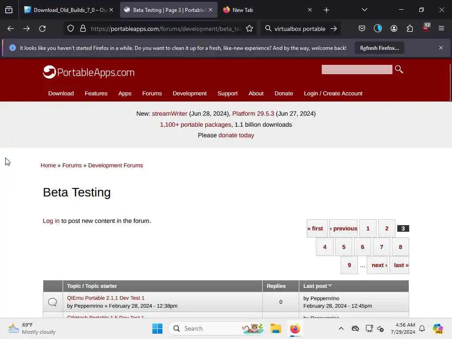Open a new tab with plus
Image resolution: width=452 pixels, height=339 pixels.
pos(326,10)
